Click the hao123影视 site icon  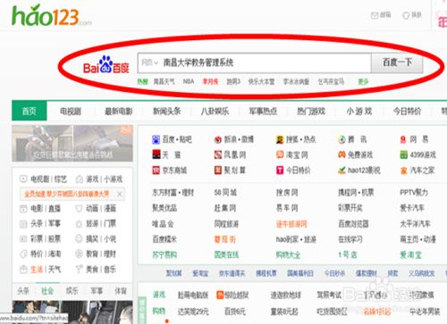point(342,170)
